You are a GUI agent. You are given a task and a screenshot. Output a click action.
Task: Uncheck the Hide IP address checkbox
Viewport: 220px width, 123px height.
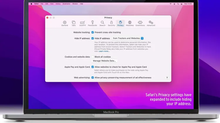(x=93, y=38)
